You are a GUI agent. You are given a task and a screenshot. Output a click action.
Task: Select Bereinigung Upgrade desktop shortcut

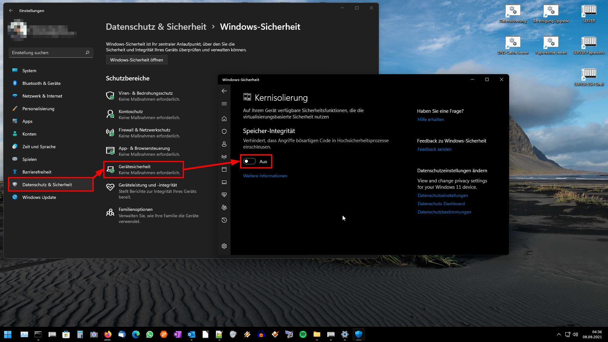pos(551,14)
